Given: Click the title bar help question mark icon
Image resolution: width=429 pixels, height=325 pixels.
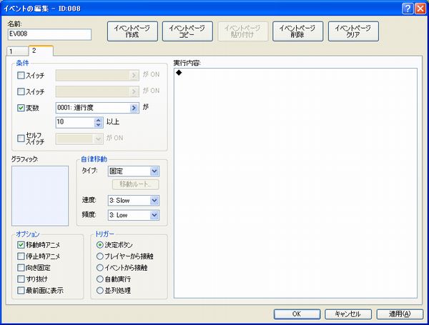Looking at the screenshot, I should click(408, 9).
